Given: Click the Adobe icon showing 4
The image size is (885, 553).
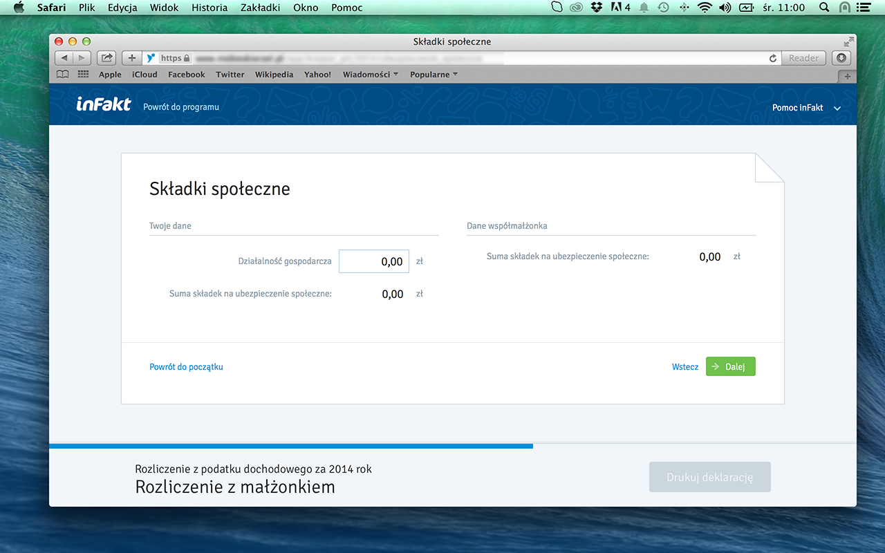Looking at the screenshot, I should [x=620, y=8].
